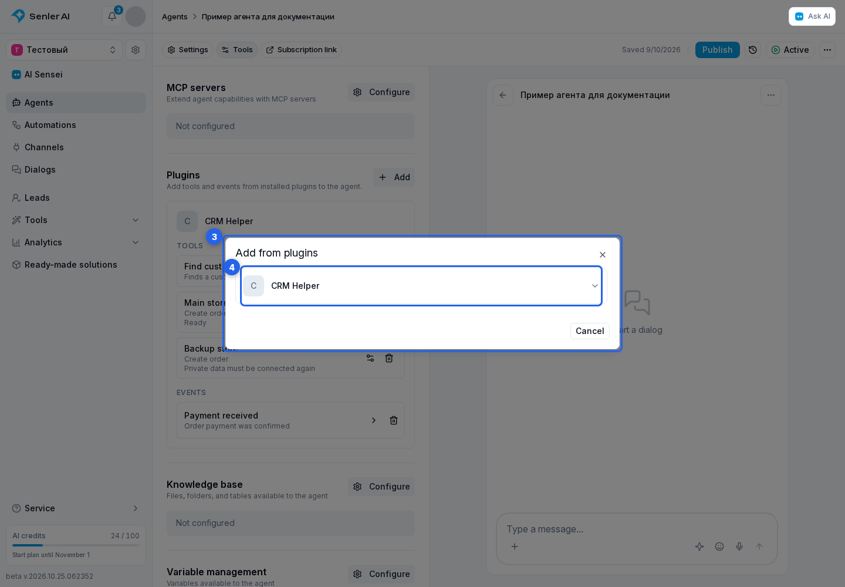This screenshot has width=845, height=587.
Task: Expand the Payment received event
Action: (x=374, y=420)
